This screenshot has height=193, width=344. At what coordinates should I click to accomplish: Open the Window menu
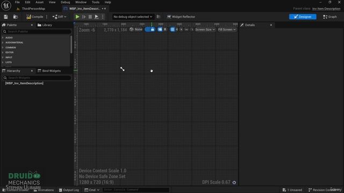tap(81, 2)
